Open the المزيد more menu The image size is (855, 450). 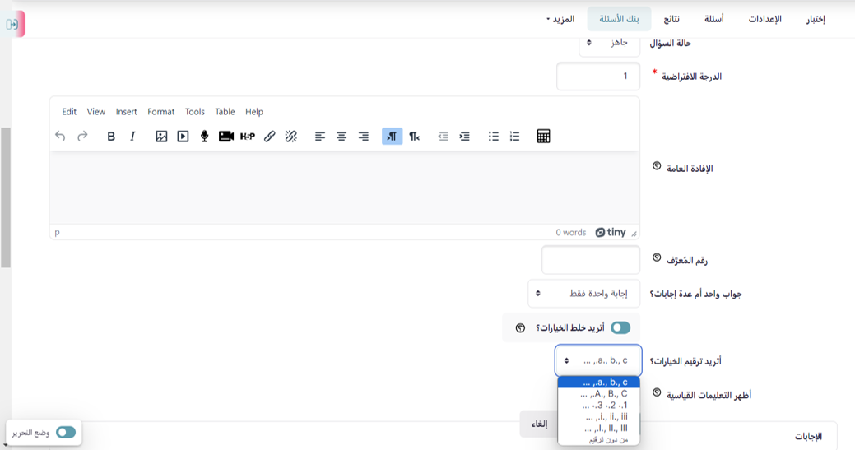(x=560, y=19)
